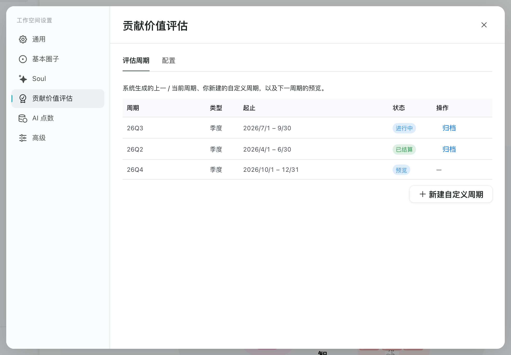This screenshot has width=511, height=355.
Task: Click date range 2026/4/1 – 6/30
Action: point(267,149)
